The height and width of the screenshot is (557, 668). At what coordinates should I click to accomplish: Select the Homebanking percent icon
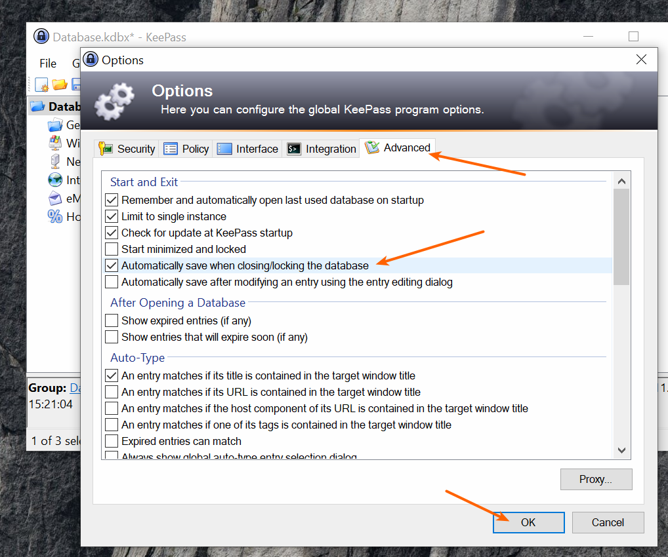[56, 216]
